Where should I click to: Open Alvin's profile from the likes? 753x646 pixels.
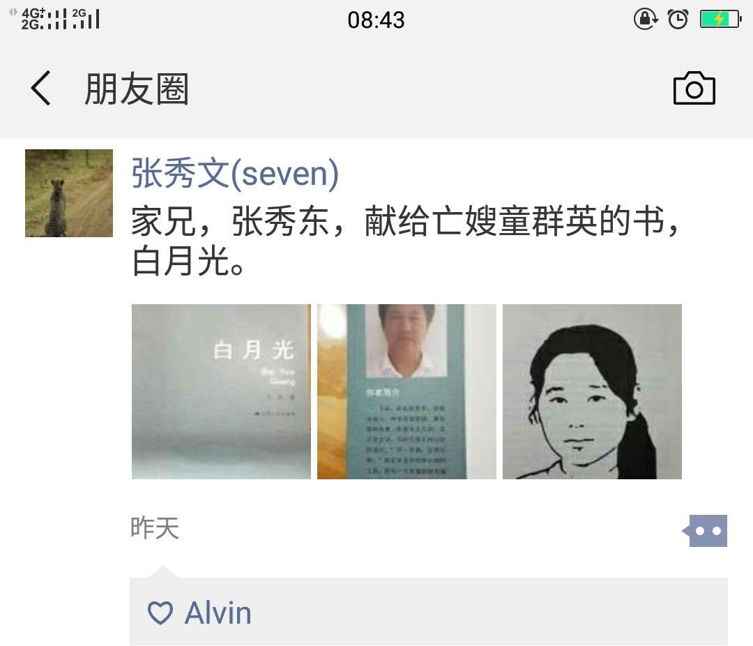pos(218,613)
